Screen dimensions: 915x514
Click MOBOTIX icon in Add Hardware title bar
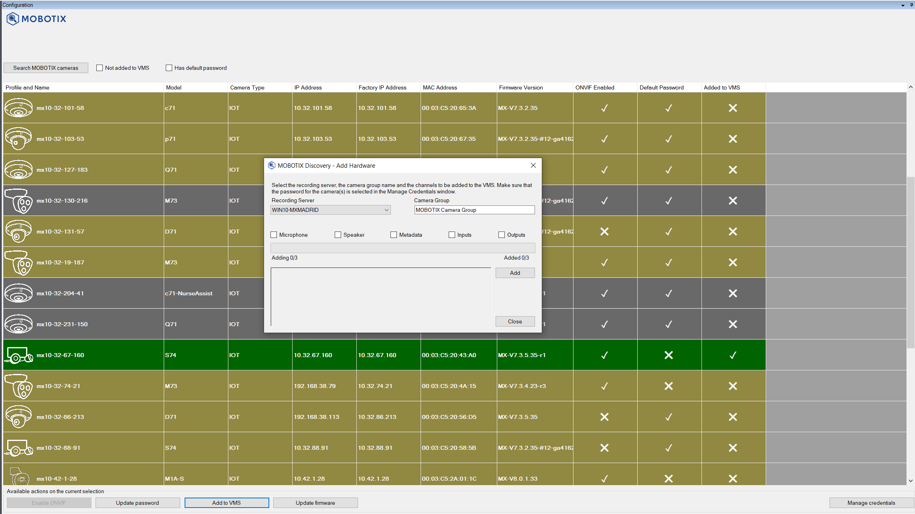pos(272,165)
